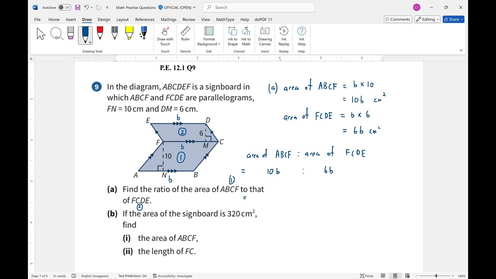Choose the yellow highlighter
Viewport: 496px width, 279px height.
click(129, 33)
